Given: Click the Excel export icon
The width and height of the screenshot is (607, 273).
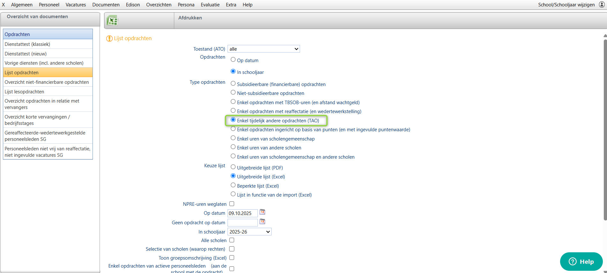Looking at the screenshot, I should pos(112,21).
